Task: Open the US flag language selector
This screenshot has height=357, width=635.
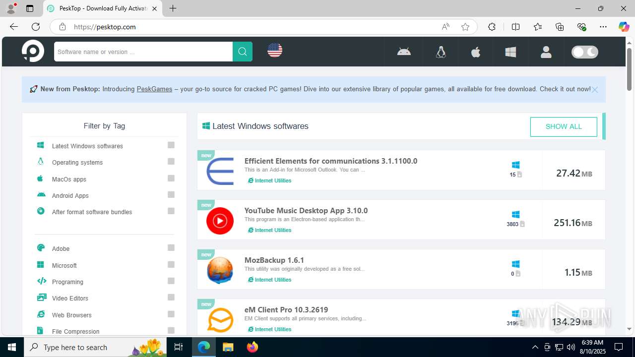Action: click(x=275, y=50)
